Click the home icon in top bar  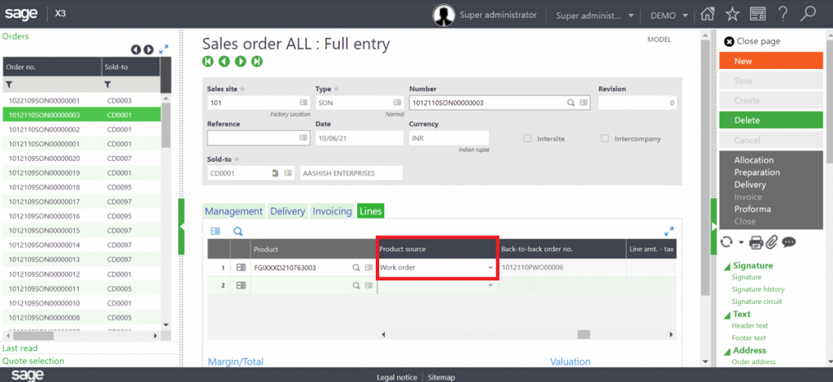708,15
